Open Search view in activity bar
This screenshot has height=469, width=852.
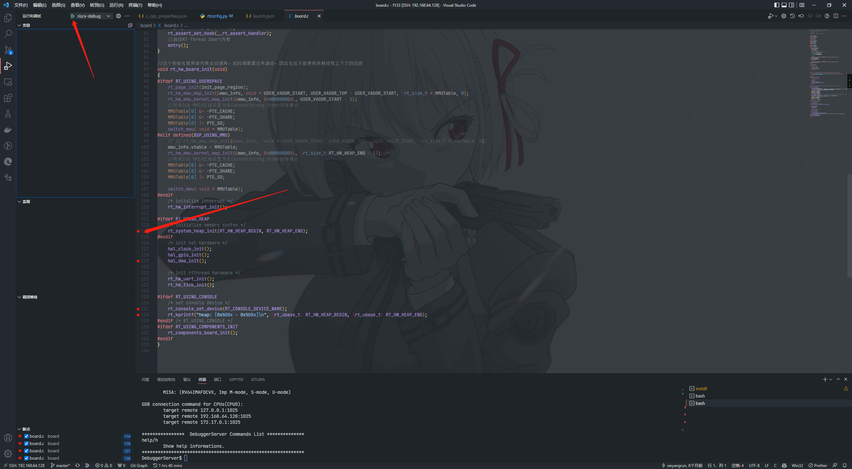(8, 34)
